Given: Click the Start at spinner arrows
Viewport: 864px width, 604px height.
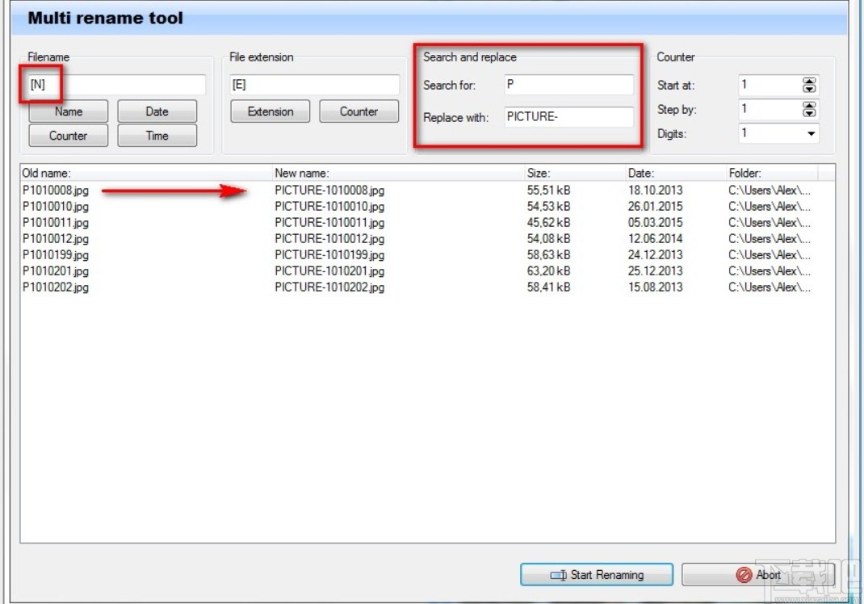Looking at the screenshot, I should pos(809,85).
